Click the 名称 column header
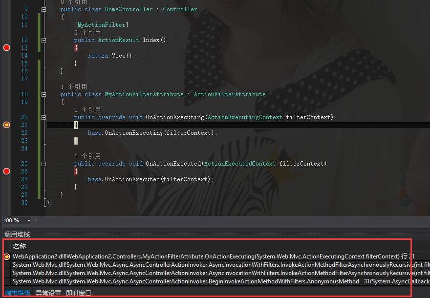This screenshot has height=298, width=430. point(20,246)
